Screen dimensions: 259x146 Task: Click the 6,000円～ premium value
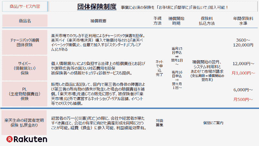(x=243, y=90)
